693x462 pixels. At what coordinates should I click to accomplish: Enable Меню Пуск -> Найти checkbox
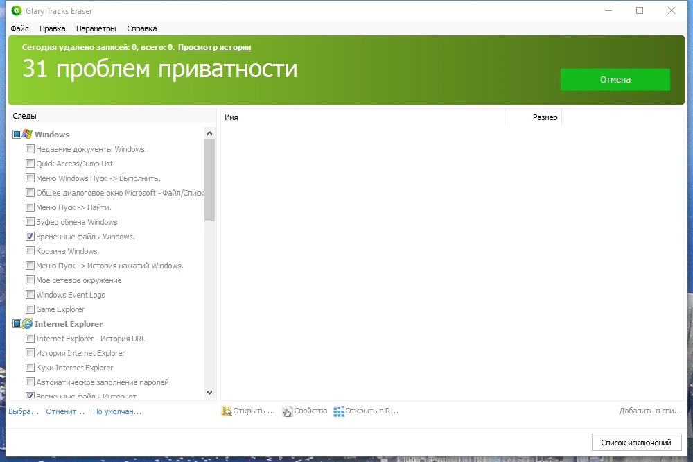[x=30, y=207]
